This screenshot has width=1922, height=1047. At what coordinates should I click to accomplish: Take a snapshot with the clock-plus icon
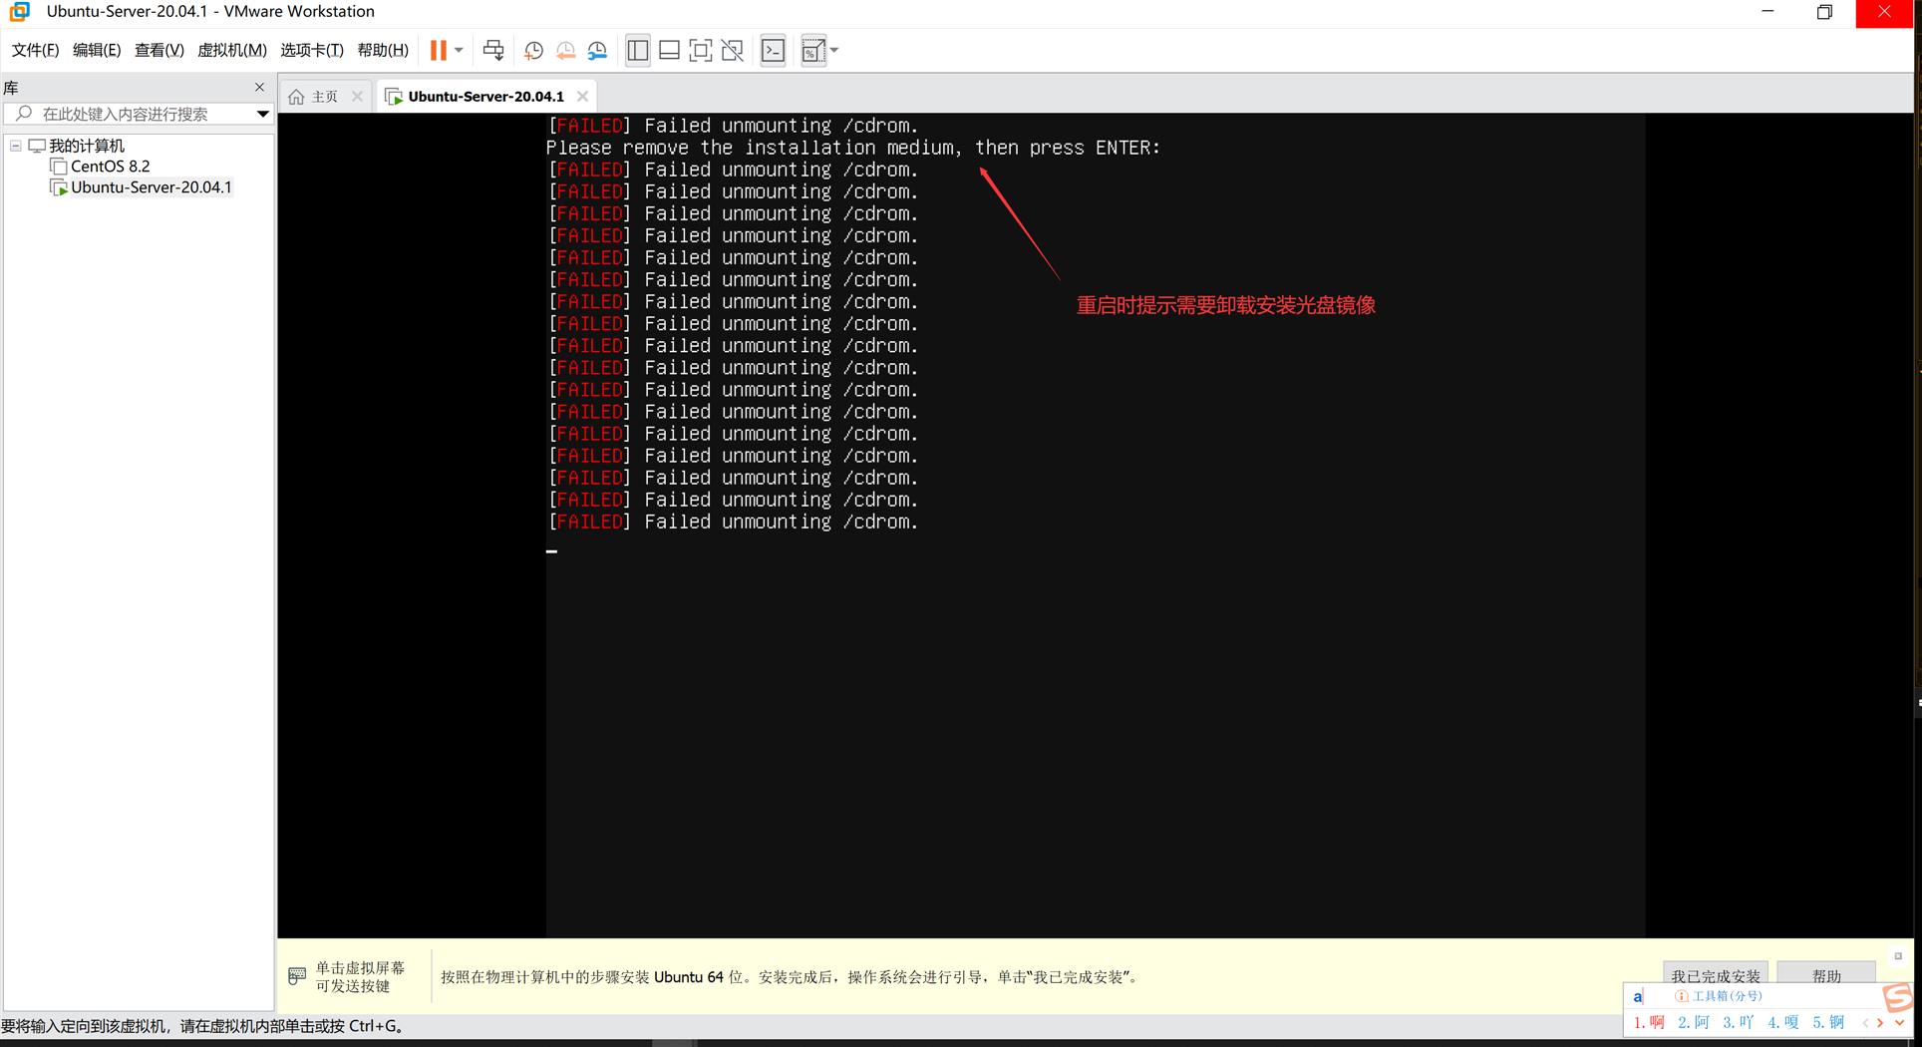tap(533, 51)
